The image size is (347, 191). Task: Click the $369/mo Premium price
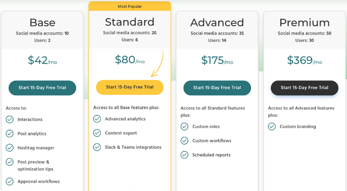pos(304,60)
